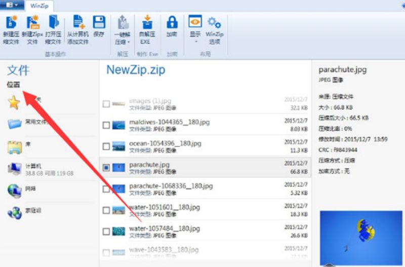The image size is (405, 267).
Task: Open the Libraries (库) sidebar icon
Action: pyautogui.click(x=15, y=147)
